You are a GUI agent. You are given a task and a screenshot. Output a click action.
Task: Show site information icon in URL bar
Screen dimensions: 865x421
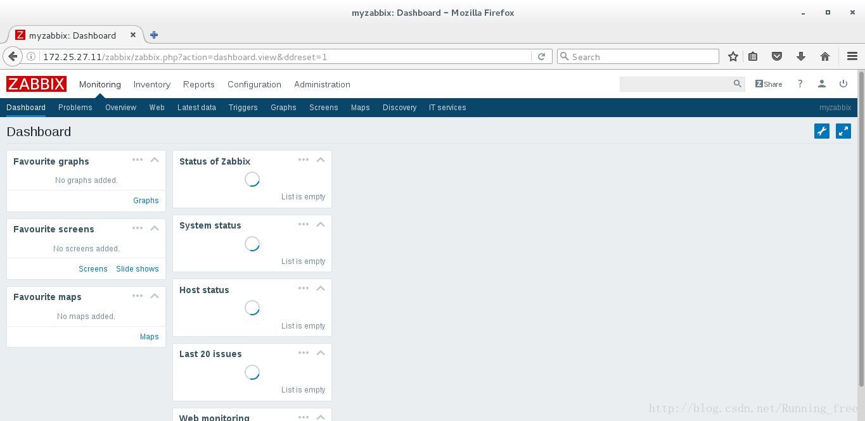pos(31,56)
